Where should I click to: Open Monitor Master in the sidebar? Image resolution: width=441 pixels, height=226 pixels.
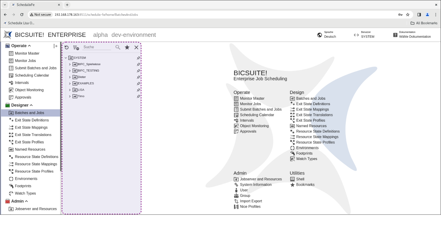[27, 53]
